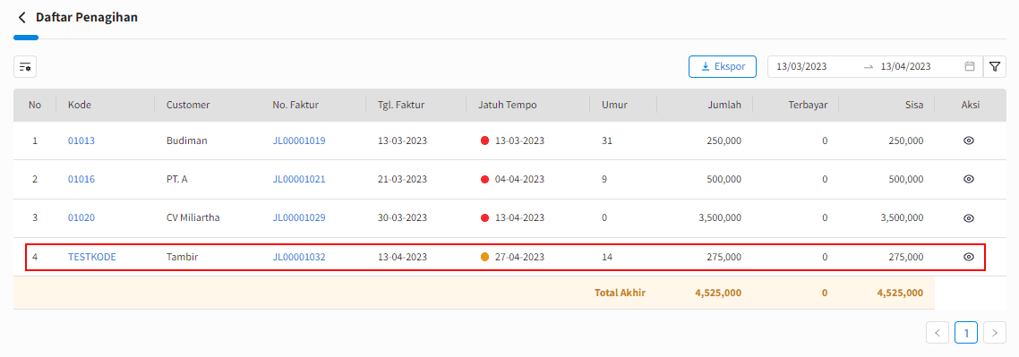View details with the eye icon for CV Miliartha
Viewport: 1019px width, 357px height.
968,218
